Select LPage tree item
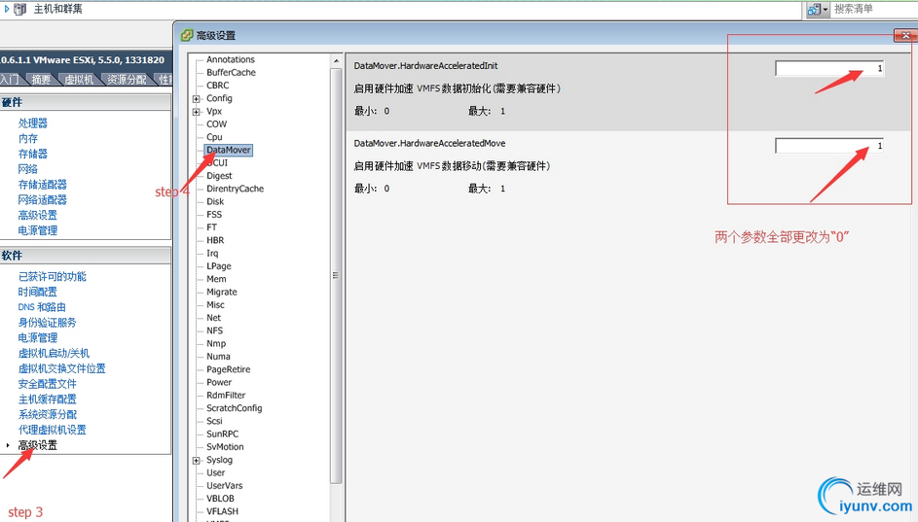The width and height of the screenshot is (918, 522). [218, 266]
